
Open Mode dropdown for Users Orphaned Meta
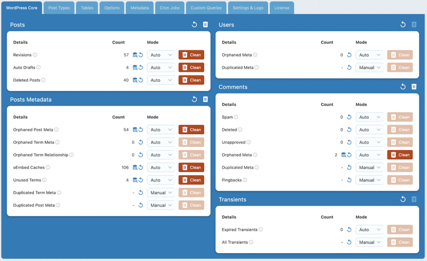pyautogui.click(x=369, y=55)
